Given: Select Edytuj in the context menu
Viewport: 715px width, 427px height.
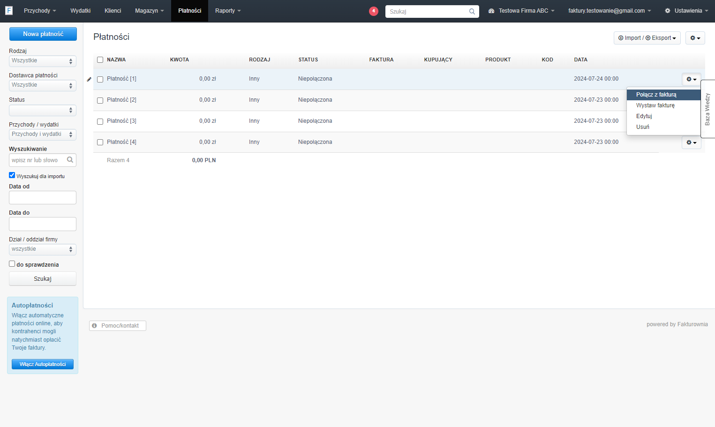Looking at the screenshot, I should point(663,116).
